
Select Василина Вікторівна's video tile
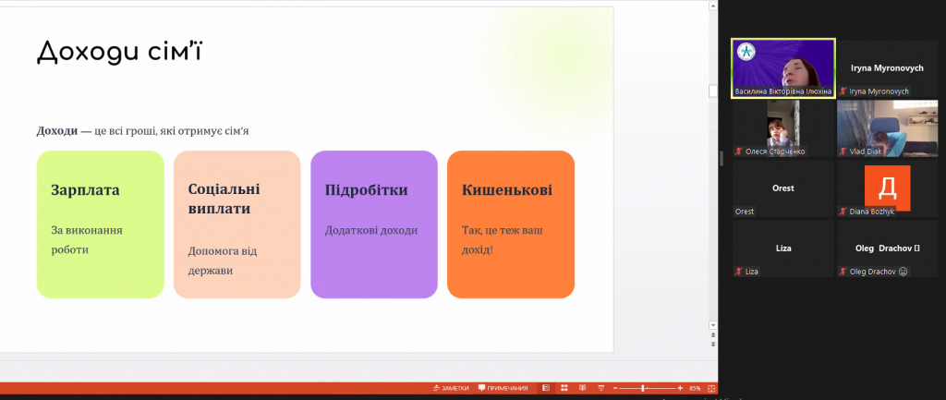click(x=783, y=67)
